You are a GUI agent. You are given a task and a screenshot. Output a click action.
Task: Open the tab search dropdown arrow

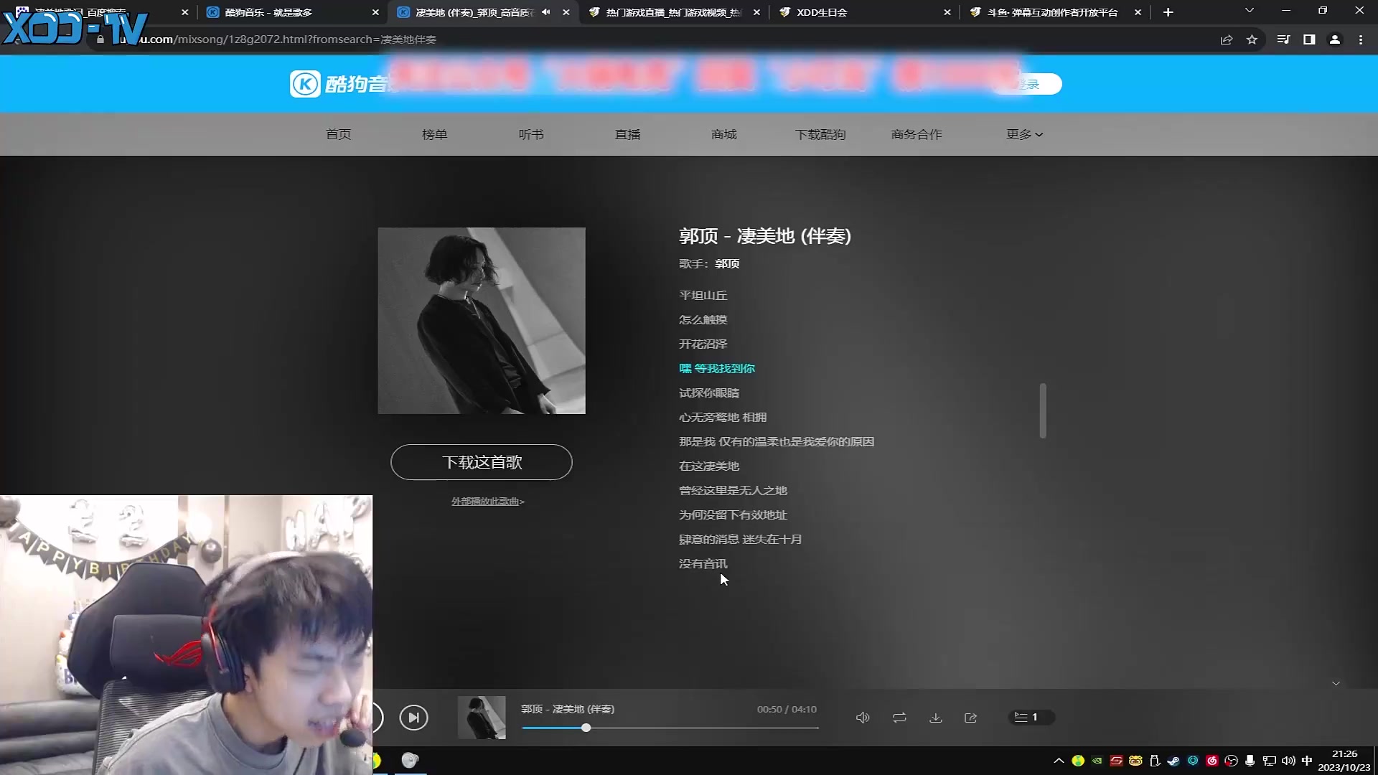[1250, 11]
